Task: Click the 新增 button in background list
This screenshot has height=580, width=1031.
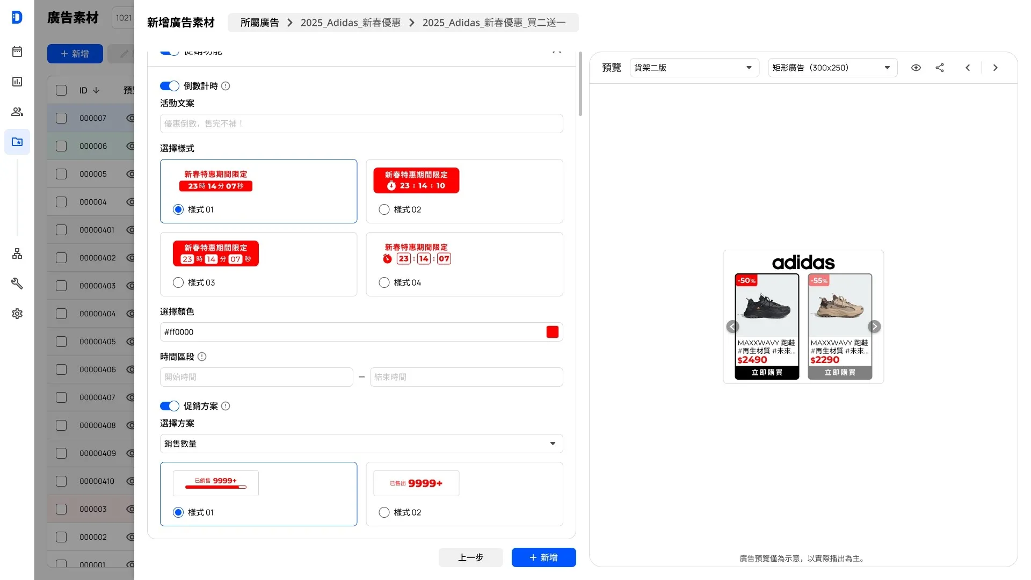Action: point(75,54)
